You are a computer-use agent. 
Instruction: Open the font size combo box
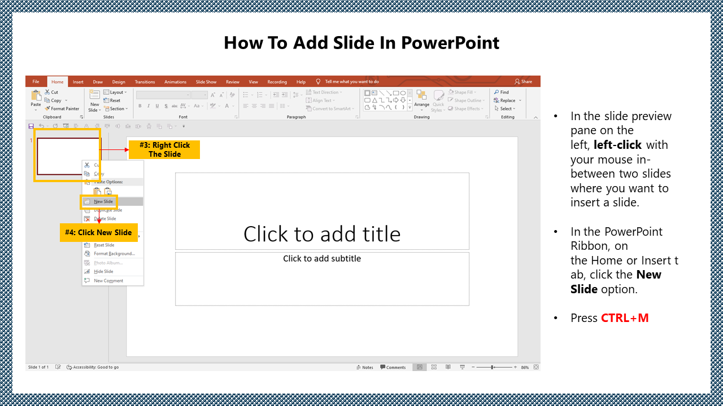(x=200, y=95)
